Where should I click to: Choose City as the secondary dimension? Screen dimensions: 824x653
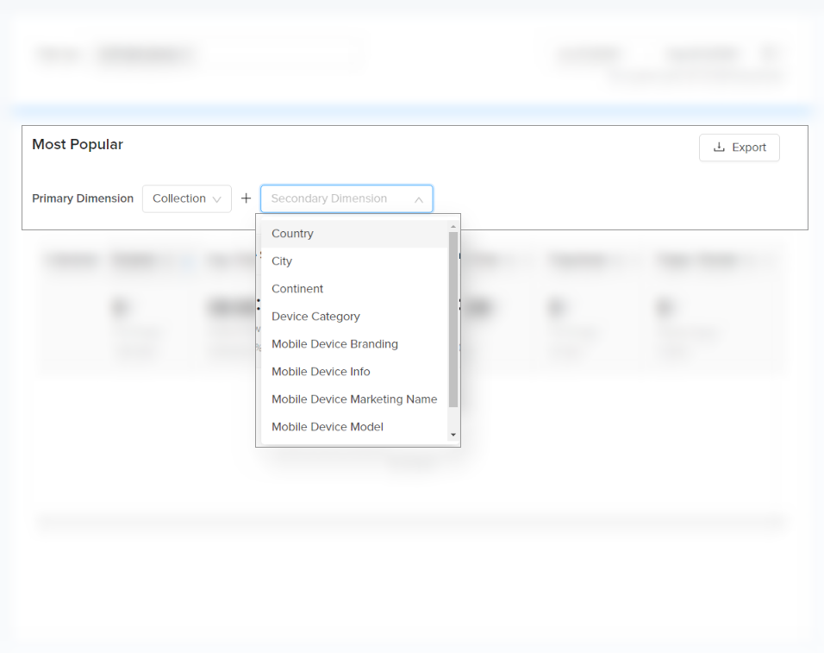pos(282,261)
